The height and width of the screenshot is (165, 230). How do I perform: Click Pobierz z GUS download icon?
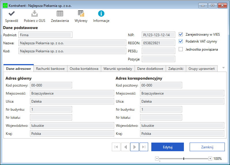(34, 14)
